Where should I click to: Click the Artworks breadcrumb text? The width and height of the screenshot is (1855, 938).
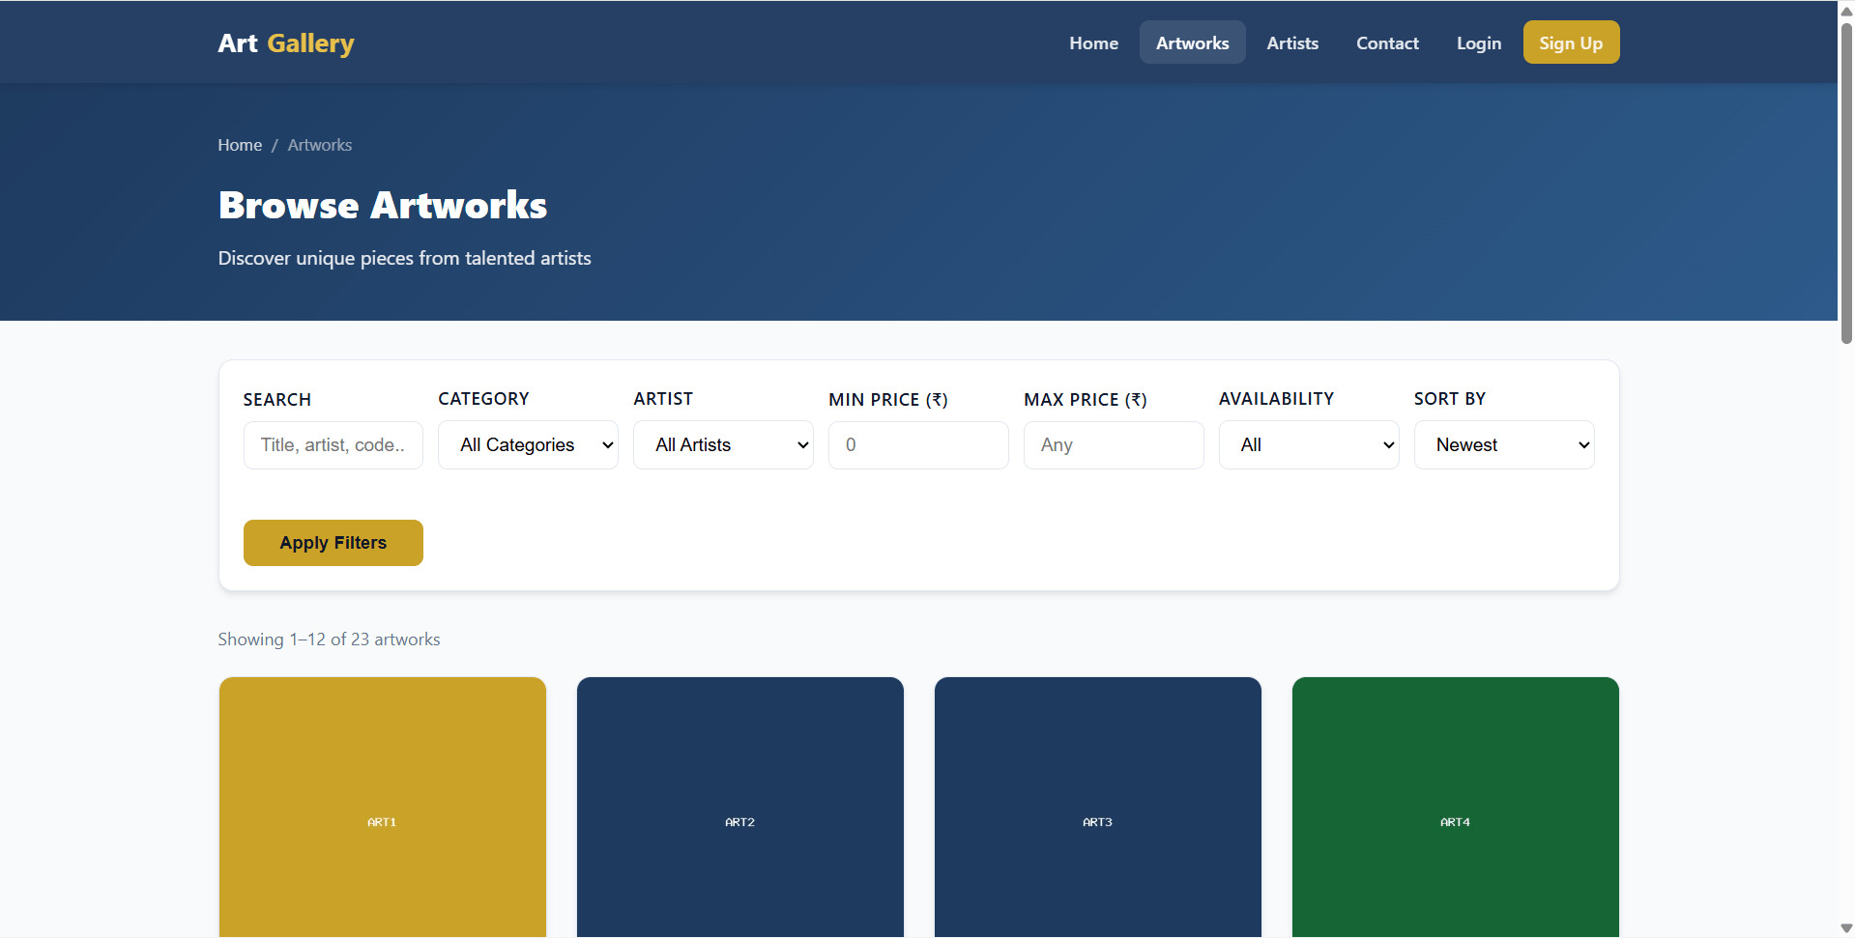click(x=320, y=145)
